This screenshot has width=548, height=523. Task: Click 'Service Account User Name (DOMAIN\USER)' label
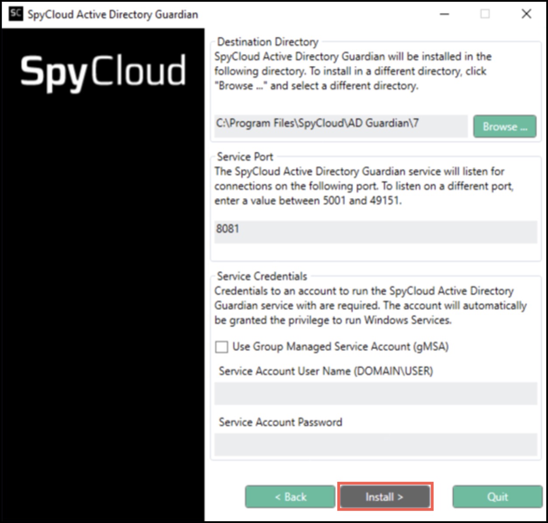click(x=326, y=371)
